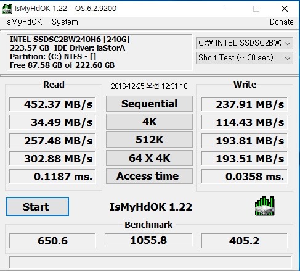Click the 2016-12-25 timestamp text
The image size is (300, 271).
click(x=149, y=86)
